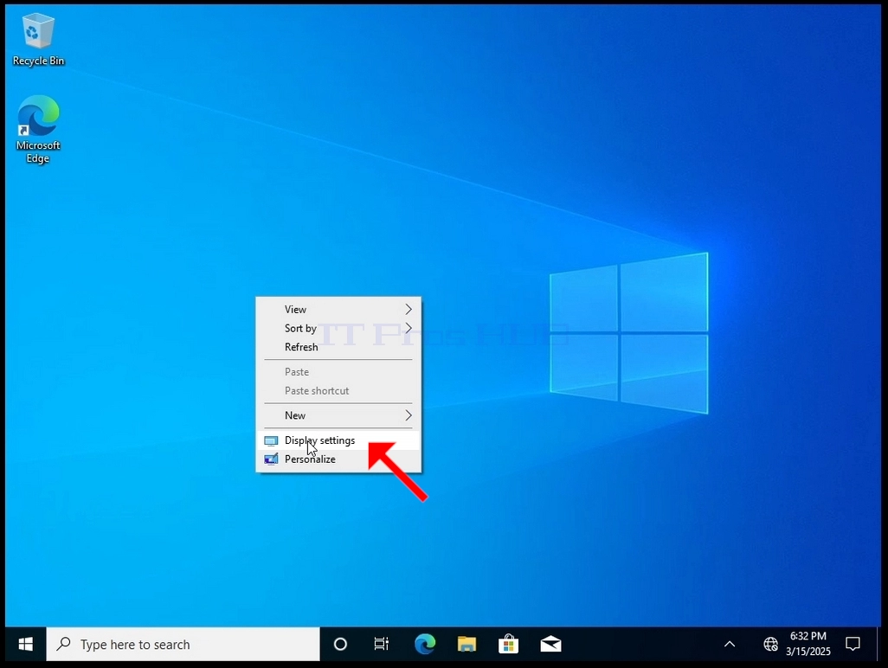Click the Type here to search box

[x=183, y=644]
